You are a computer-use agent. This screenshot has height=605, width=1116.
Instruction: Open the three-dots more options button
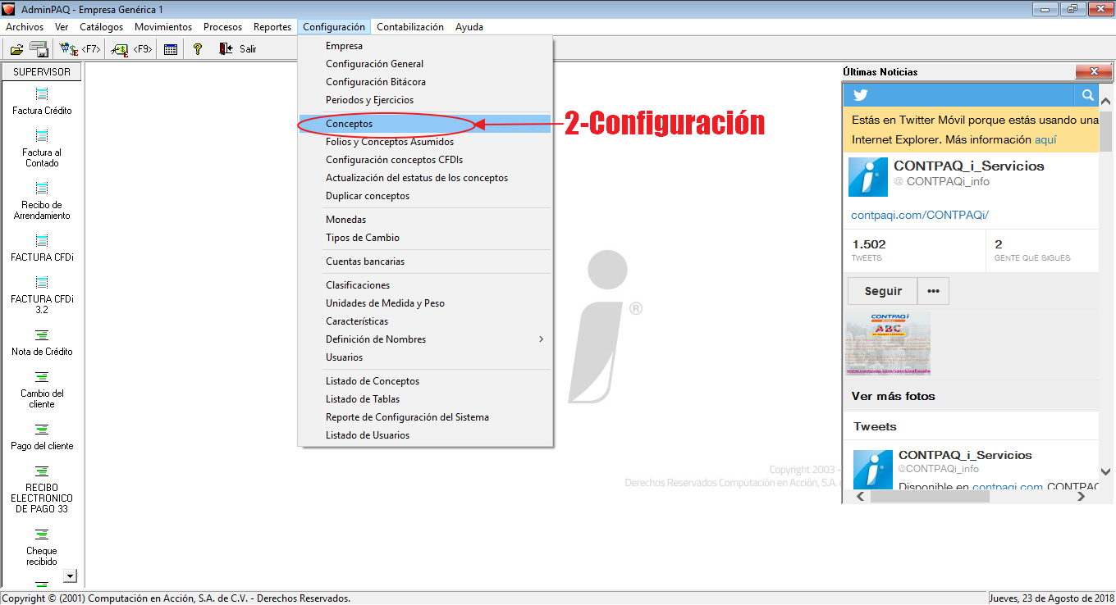[933, 291]
